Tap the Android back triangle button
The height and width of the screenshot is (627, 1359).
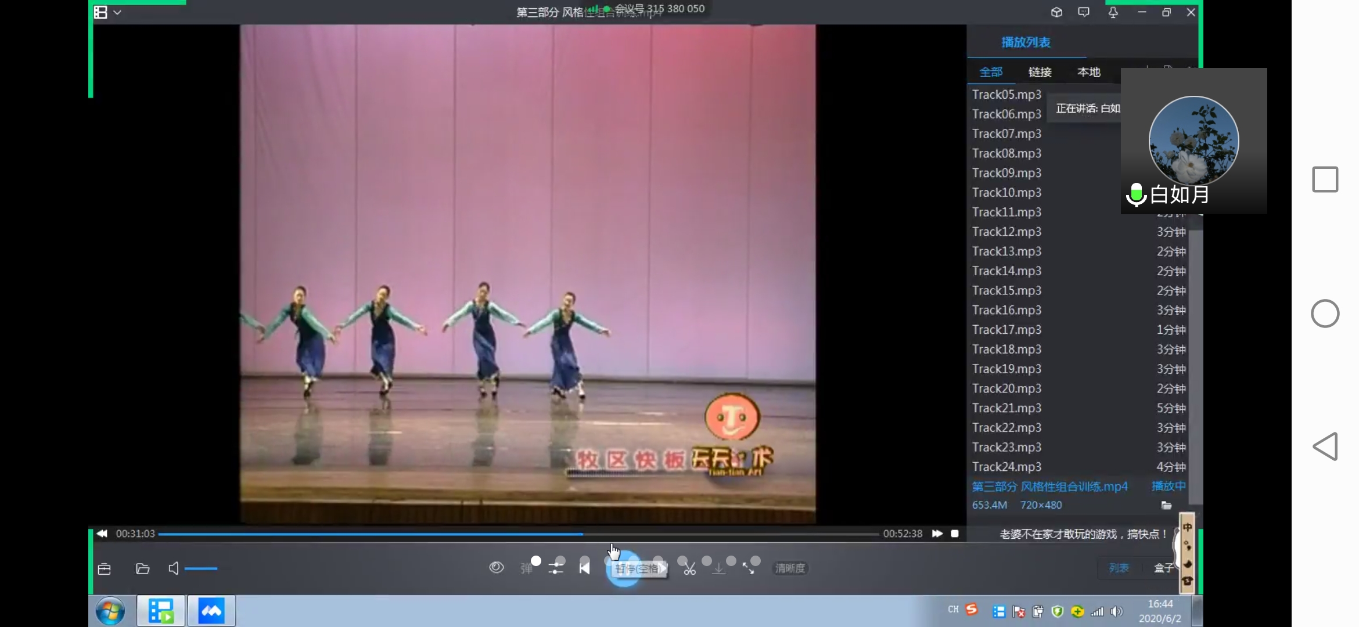pyautogui.click(x=1325, y=446)
